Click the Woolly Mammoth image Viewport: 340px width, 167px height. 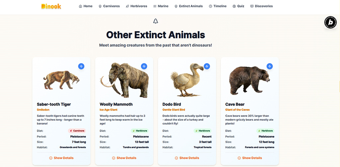[x=124, y=80]
